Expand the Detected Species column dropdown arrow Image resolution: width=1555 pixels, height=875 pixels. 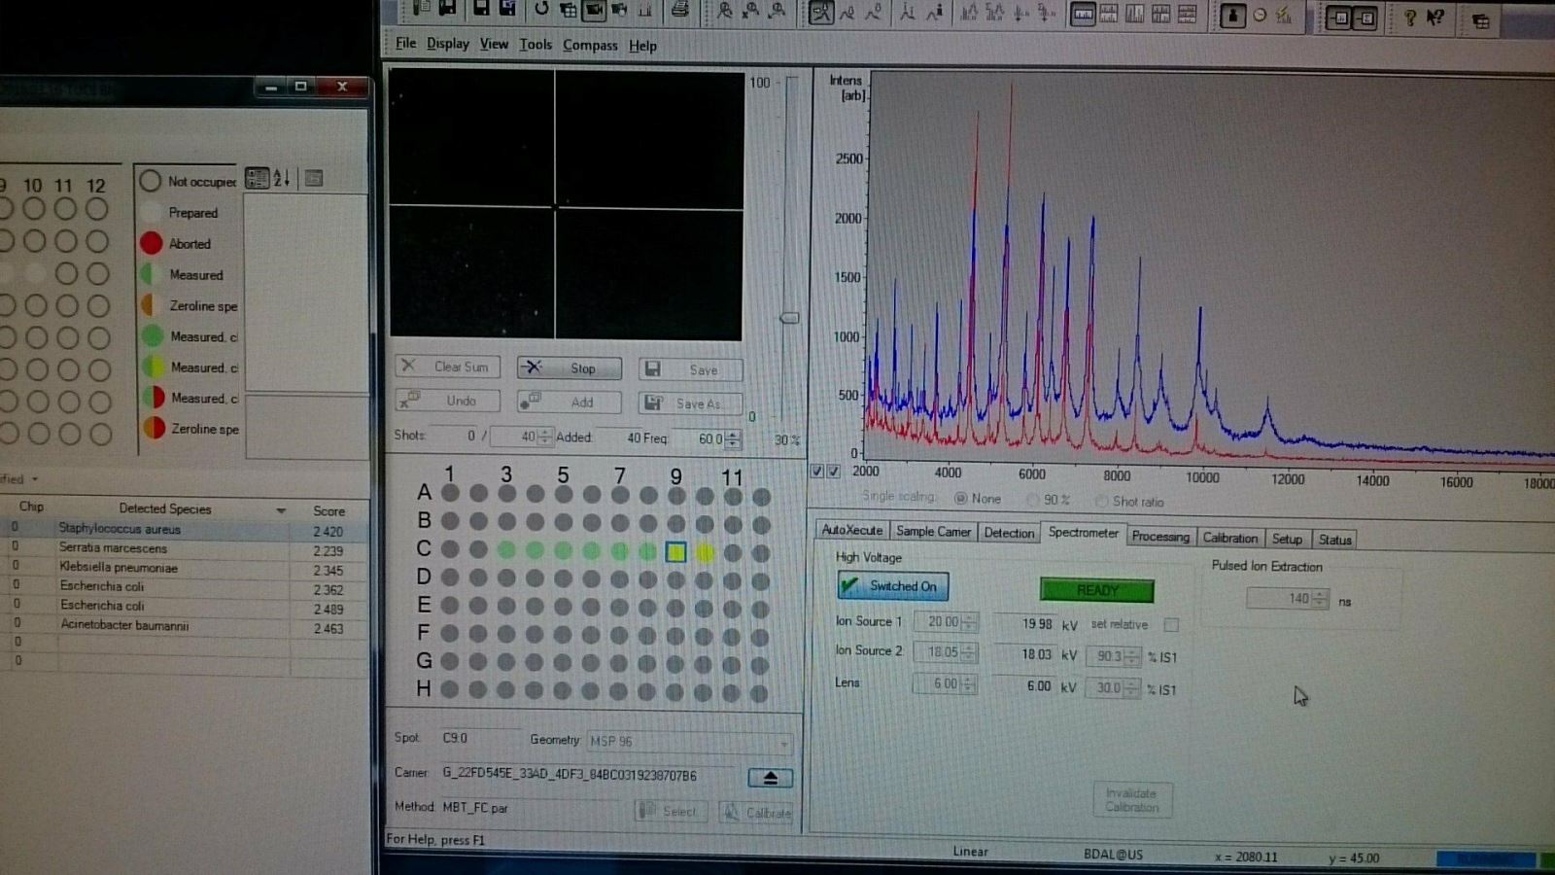281,510
